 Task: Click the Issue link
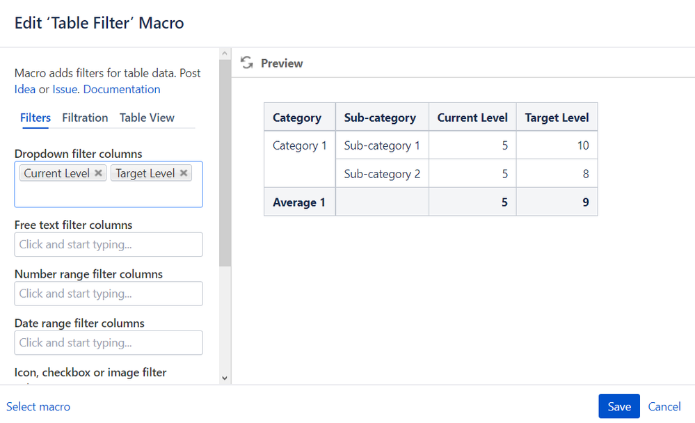(x=65, y=89)
